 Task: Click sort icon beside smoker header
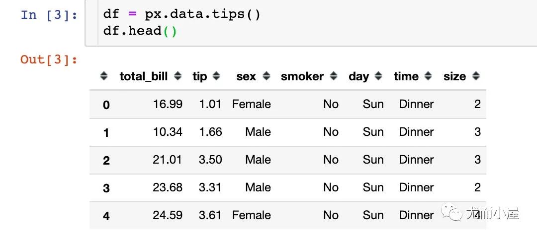coord(334,76)
